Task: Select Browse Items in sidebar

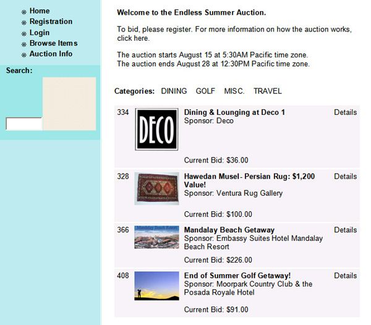Action: 53,43
